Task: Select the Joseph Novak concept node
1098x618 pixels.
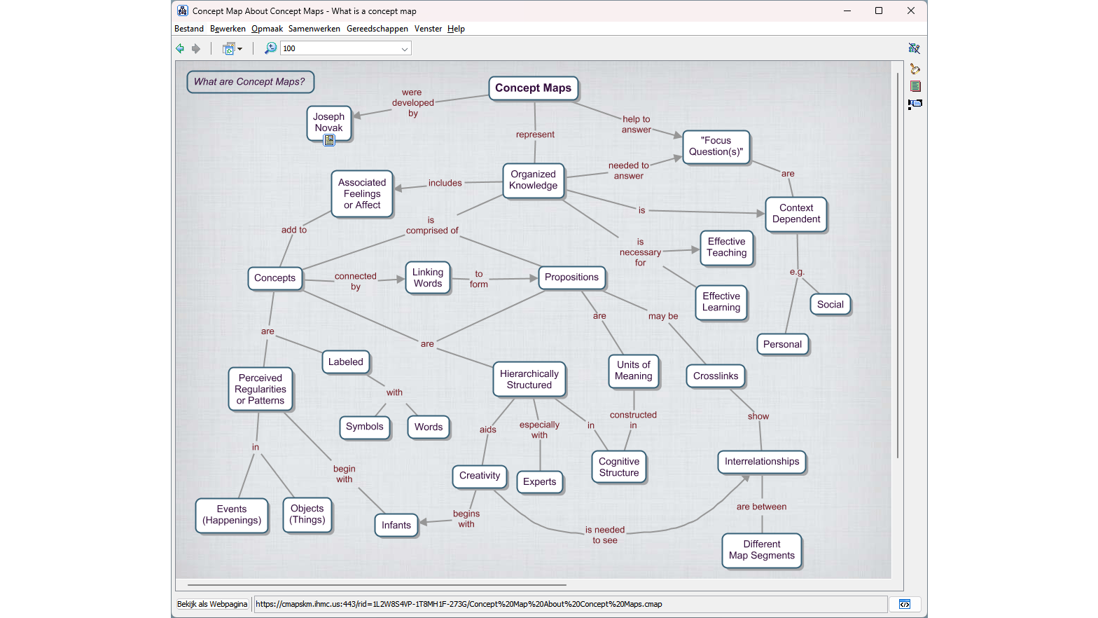Action: 329,123
